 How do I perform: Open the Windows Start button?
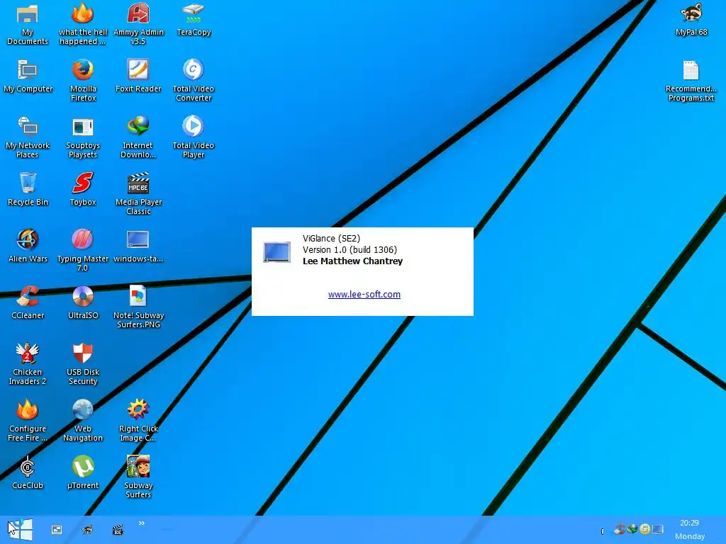coord(21,529)
